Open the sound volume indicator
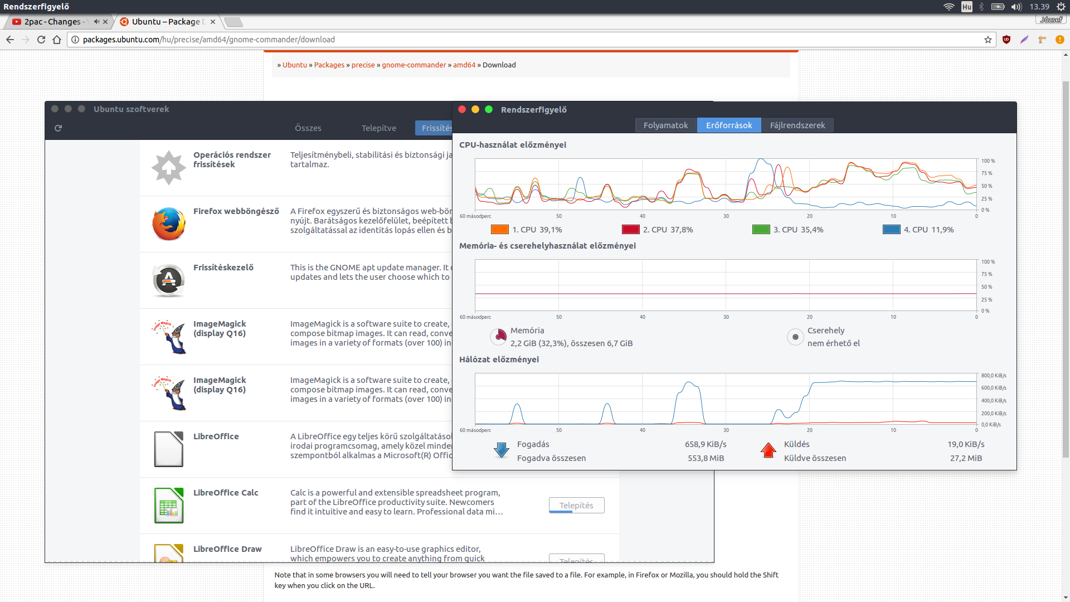Image resolution: width=1070 pixels, height=602 pixels. click(x=1016, y=7)
